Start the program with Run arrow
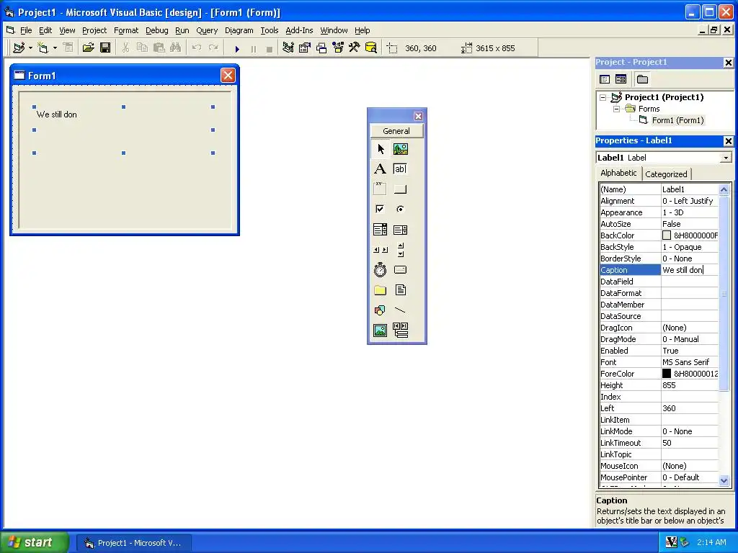This screenshot has width=738, height=553. click(x=237, y=48)
